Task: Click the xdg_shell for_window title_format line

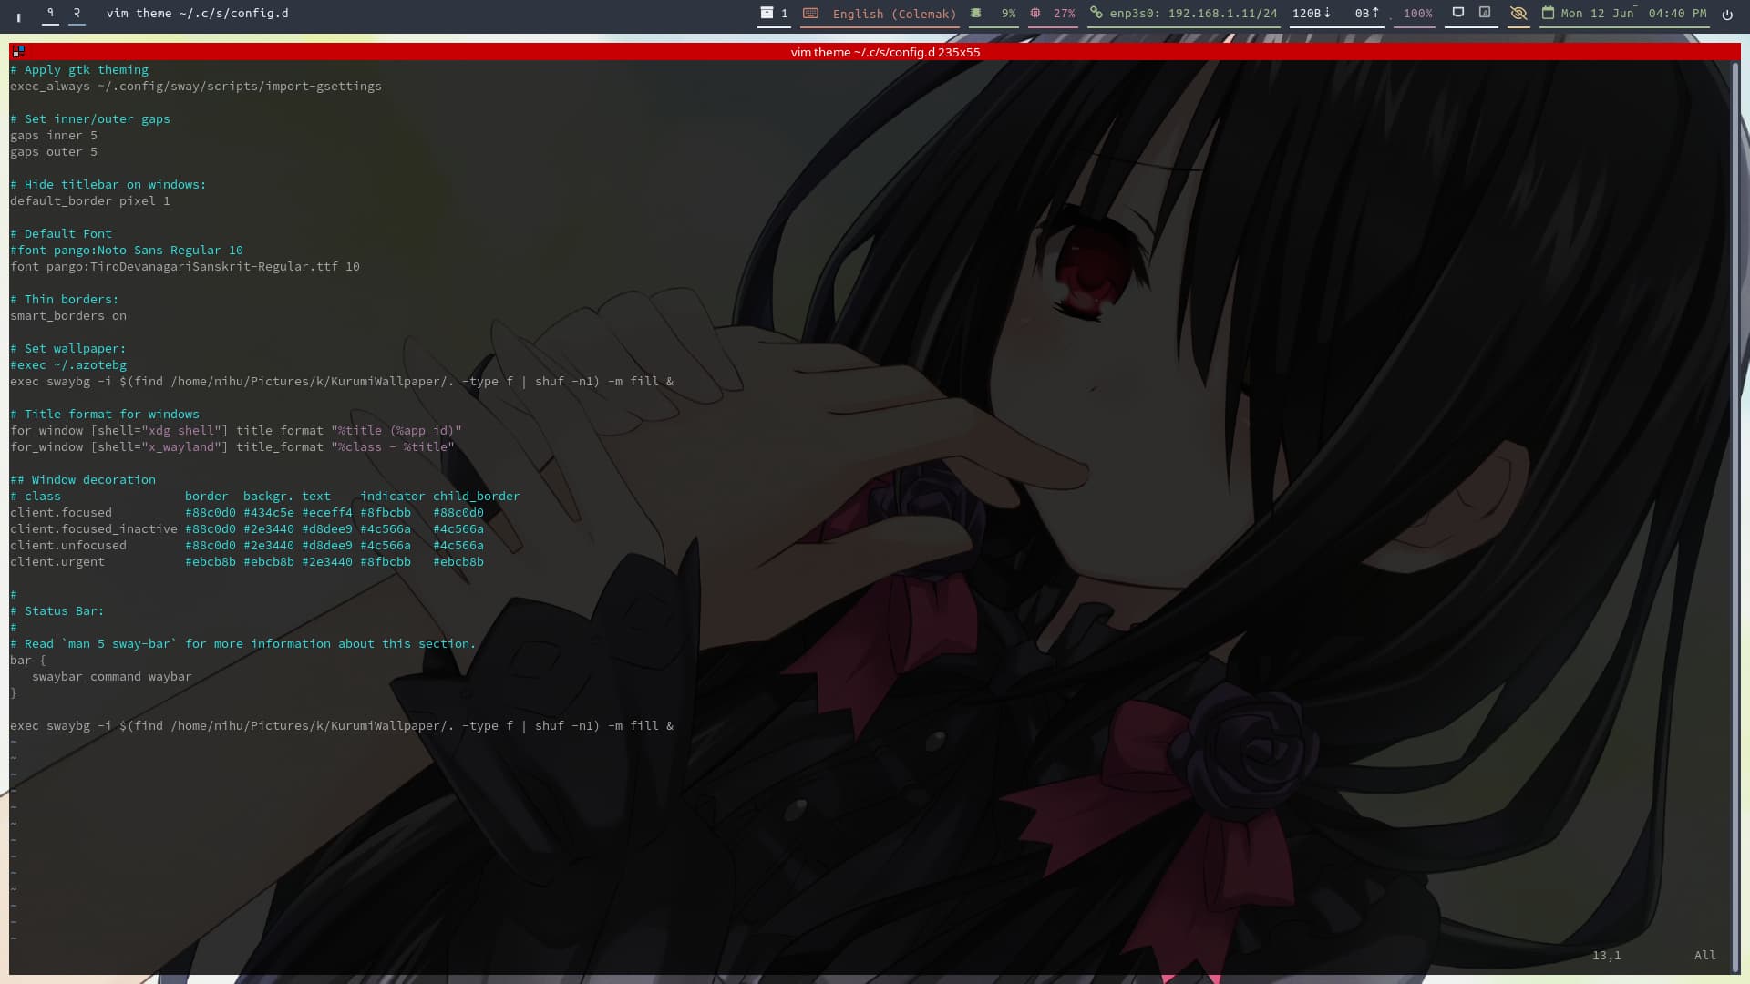Action: click(236, 431)
